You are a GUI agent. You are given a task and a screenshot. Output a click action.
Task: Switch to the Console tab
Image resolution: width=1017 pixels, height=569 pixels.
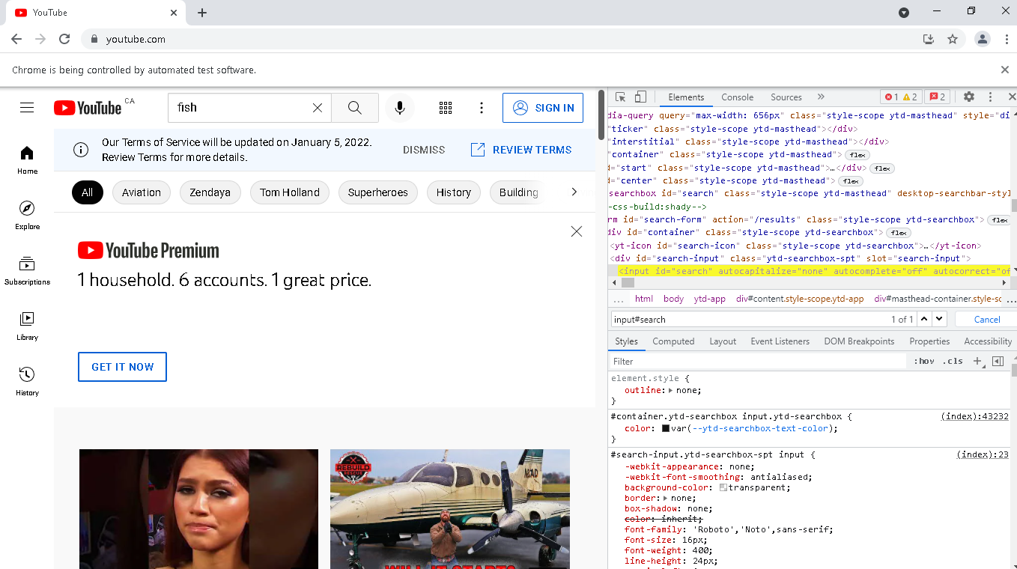[x=738, y=97]
